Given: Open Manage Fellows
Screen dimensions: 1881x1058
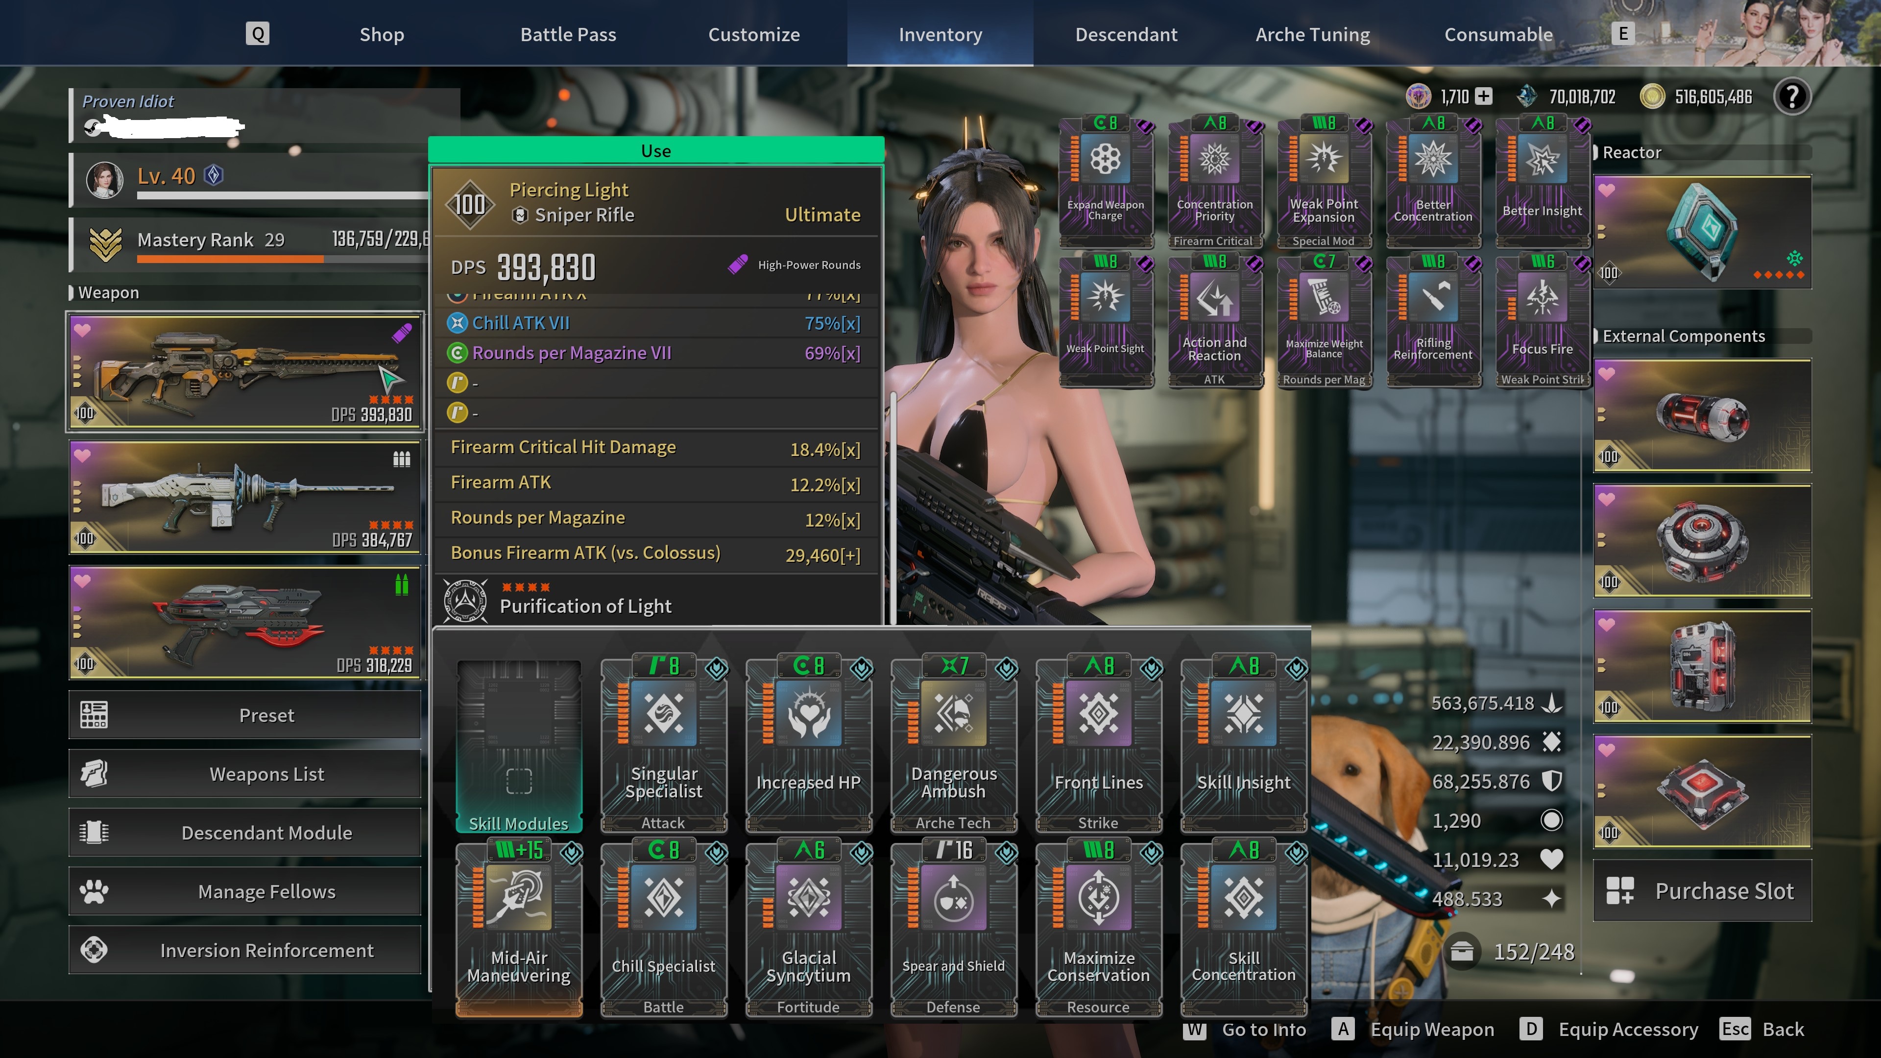Looking at the screenshot, I should (245, 891).
